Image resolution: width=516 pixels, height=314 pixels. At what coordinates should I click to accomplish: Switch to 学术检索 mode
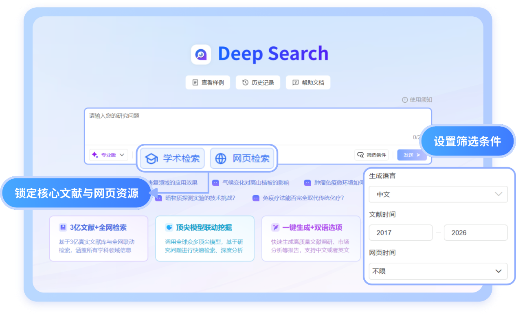click(x=171, y=158)
